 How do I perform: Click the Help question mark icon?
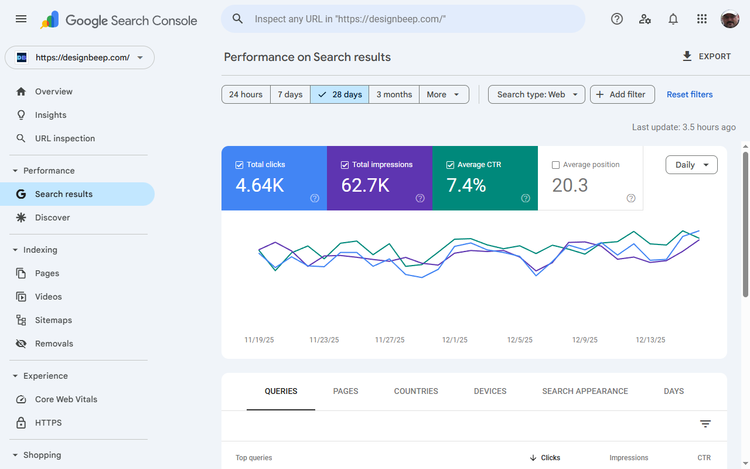(616, 19)
